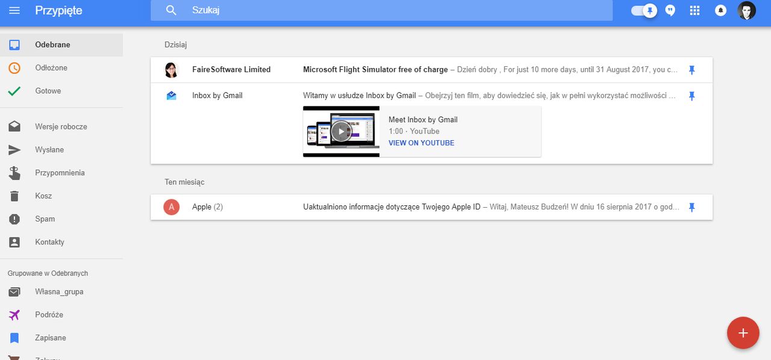Unpin the Apple email
The width and height of the screenshot is (771, 360).
pyautogui.click(x=691, y=207)
